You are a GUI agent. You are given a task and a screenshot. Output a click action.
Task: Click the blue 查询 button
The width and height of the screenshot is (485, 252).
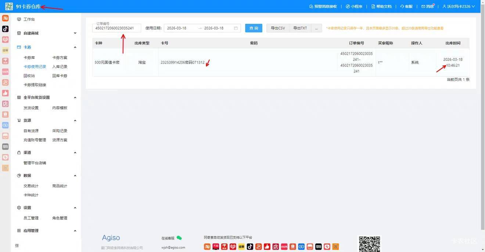coord(254,28)
